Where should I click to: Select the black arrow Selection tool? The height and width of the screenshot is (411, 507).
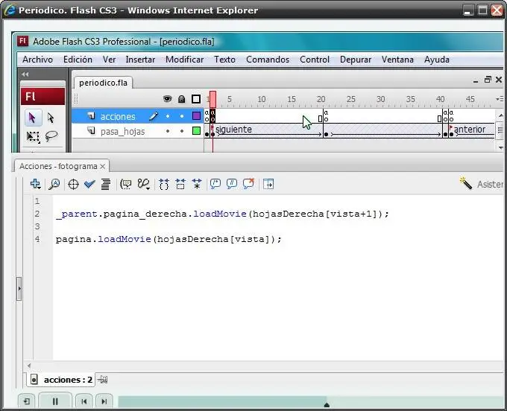33,118
